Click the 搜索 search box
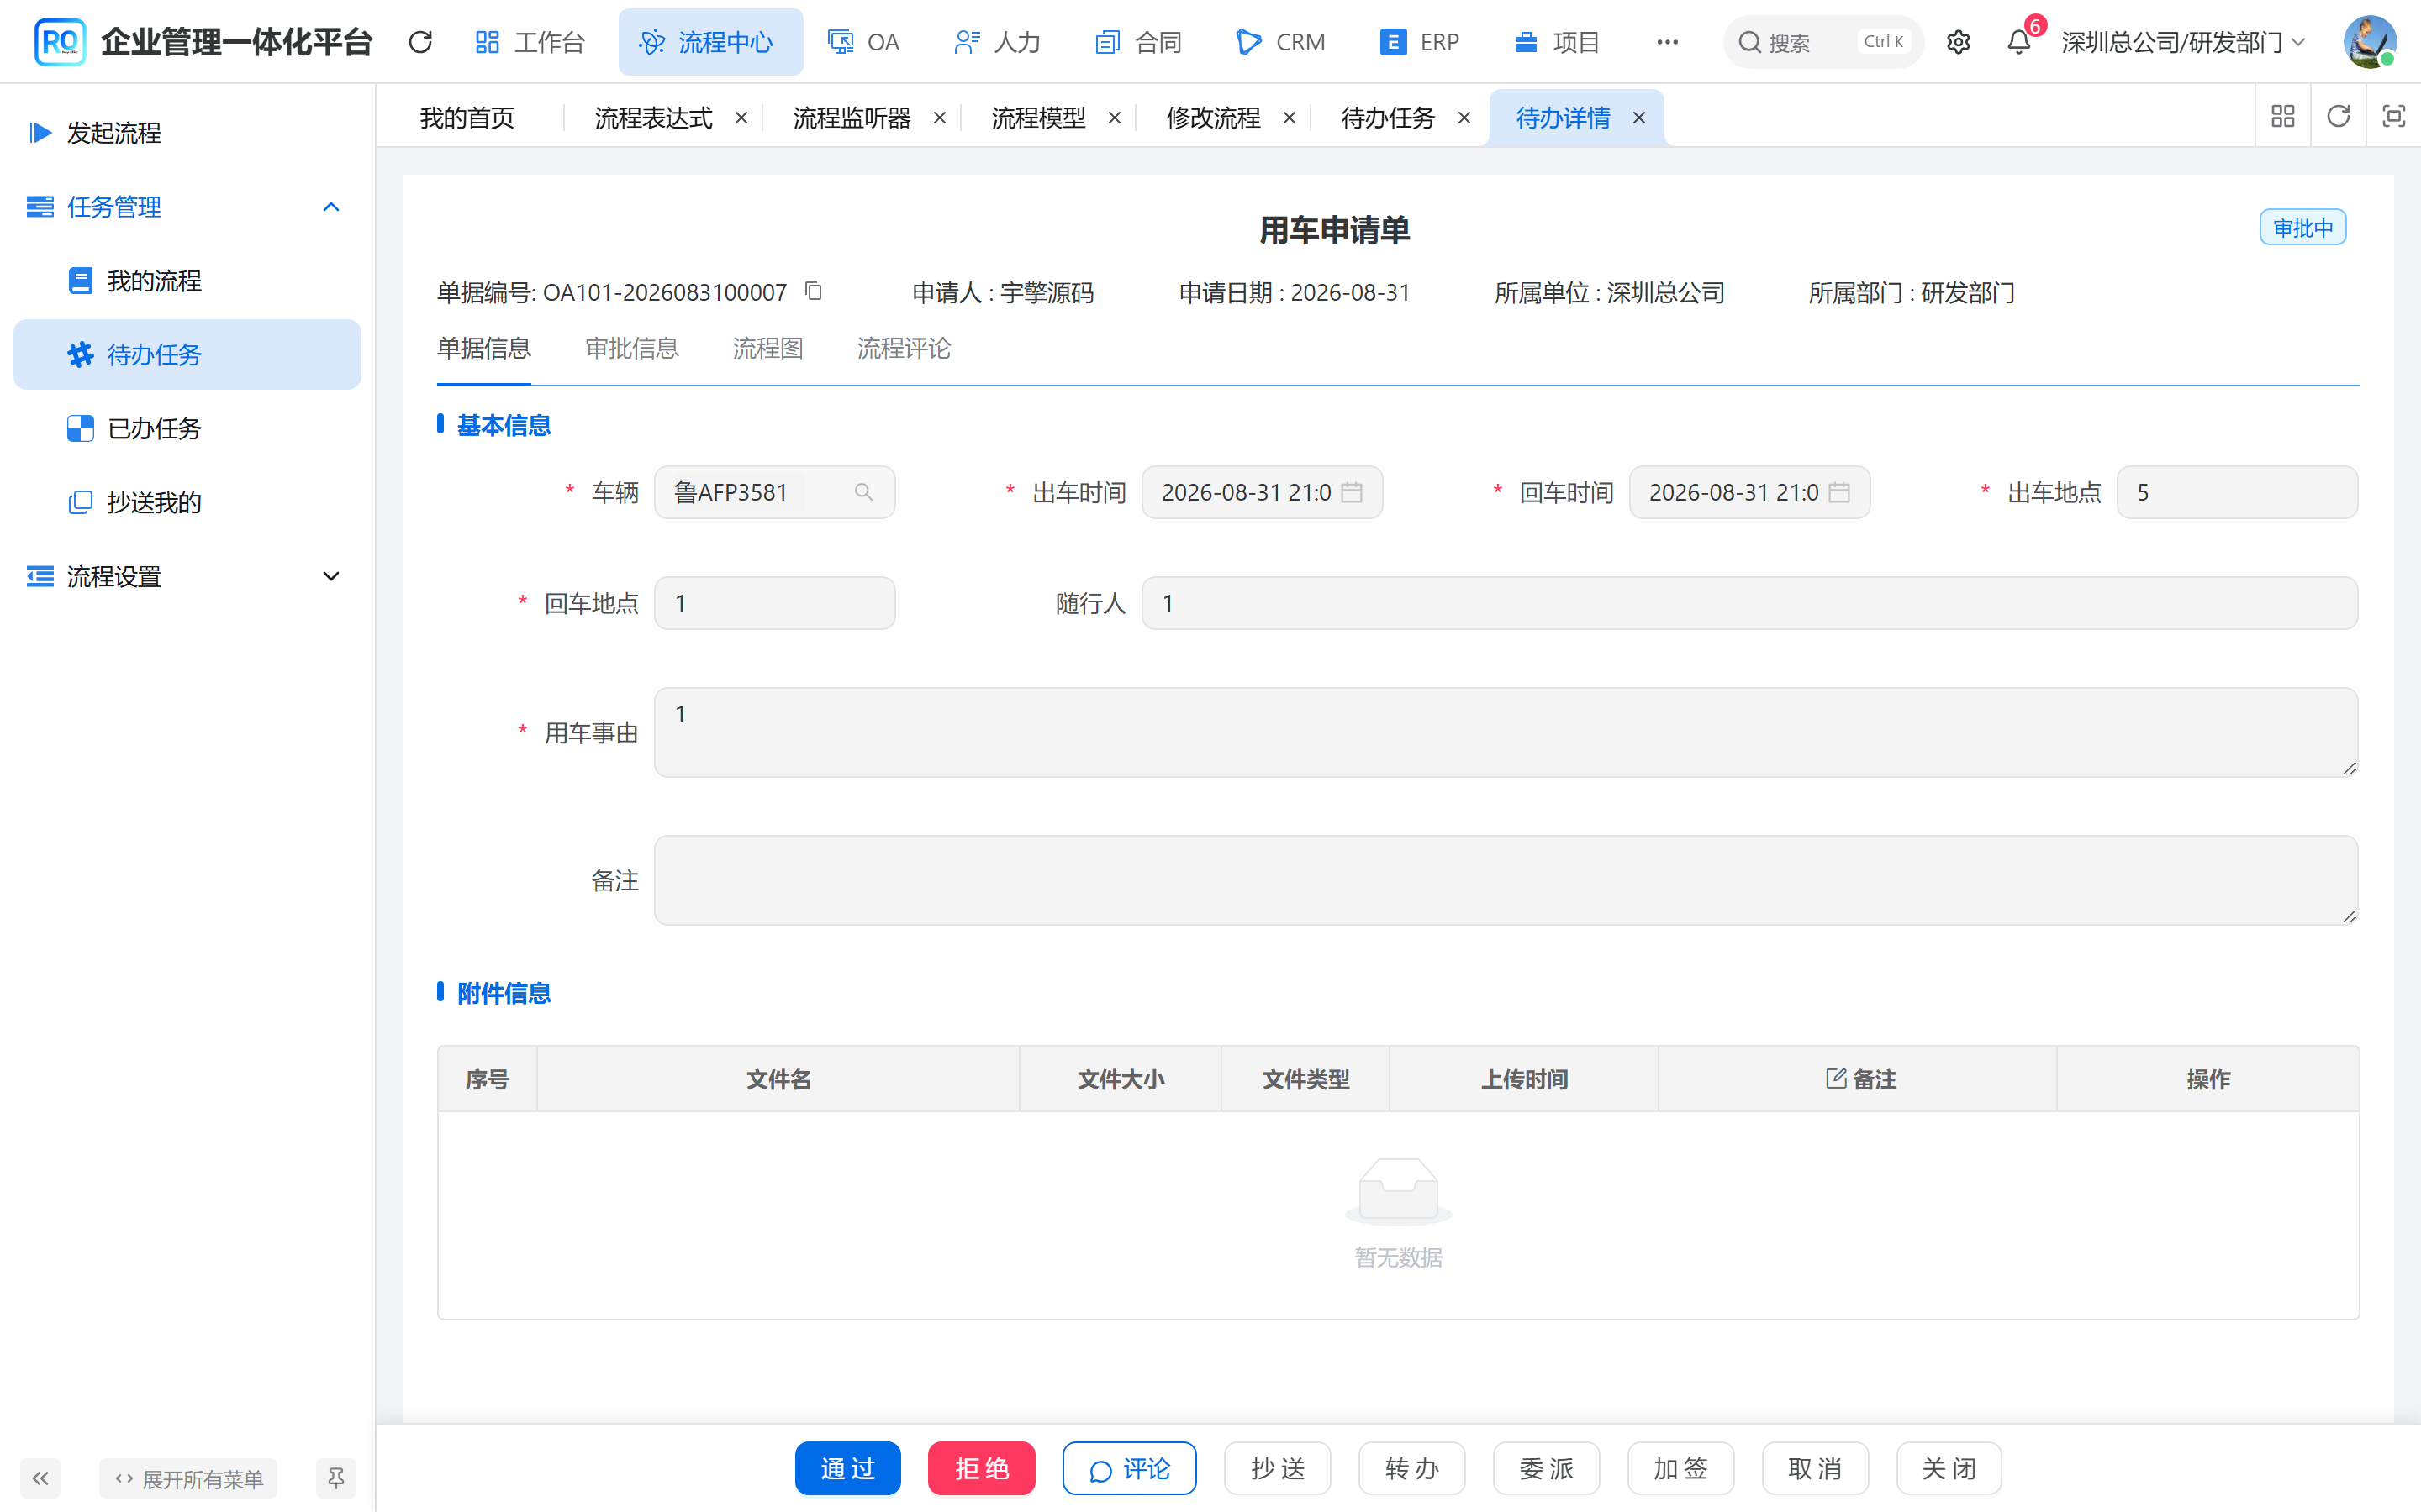The width and height of the screenshot is (2421, 1512). point(1822,42)
